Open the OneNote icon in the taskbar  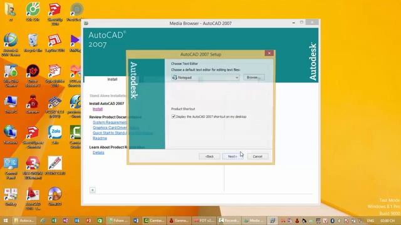(x=65, y=221)
